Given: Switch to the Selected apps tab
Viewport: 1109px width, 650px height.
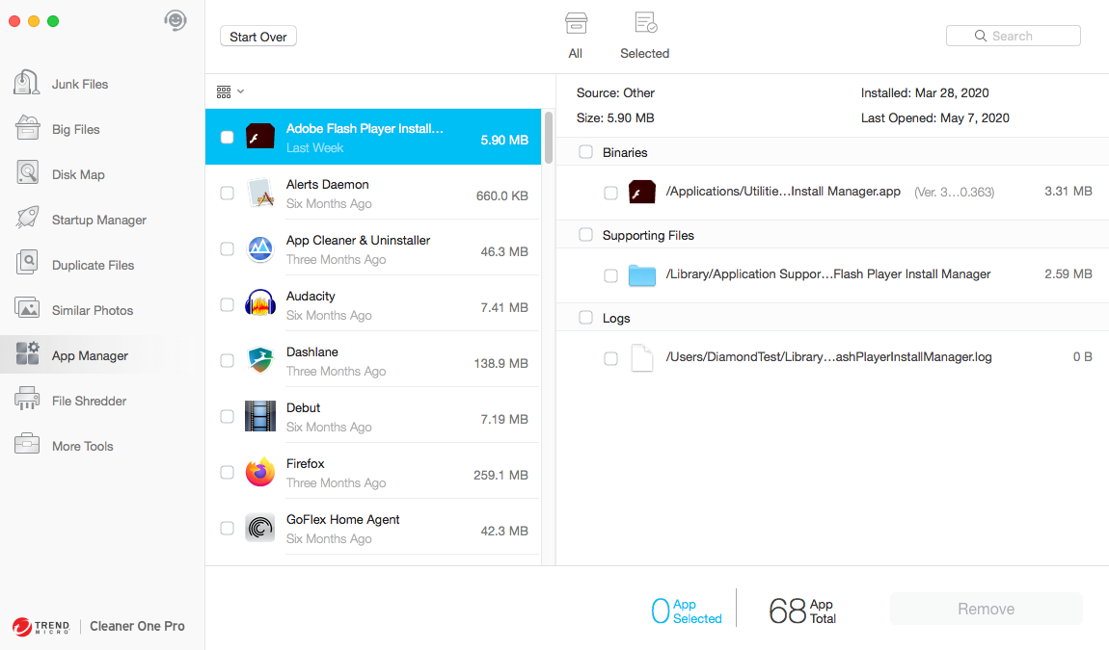Looking at the screenshot, I should [x=644, y=35].
